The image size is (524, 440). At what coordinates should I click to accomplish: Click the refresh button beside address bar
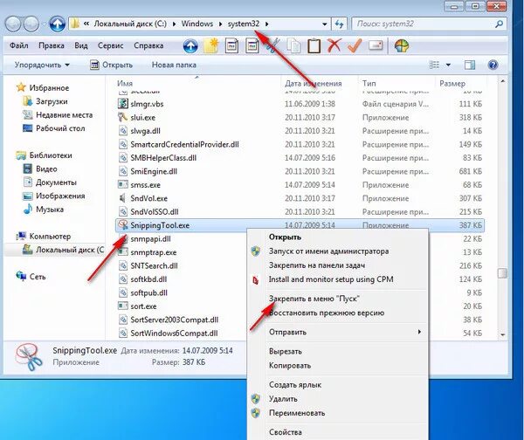click(339, 24)
